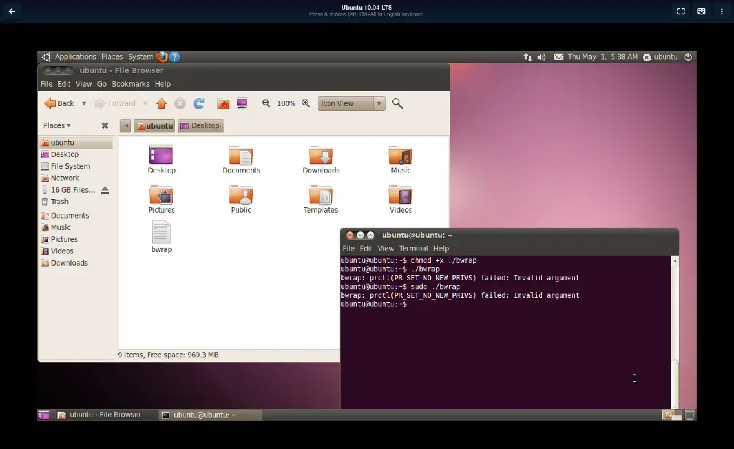The width and height of the screenshot is (734, 449).
Task: Open File menu in File Browser
Action: (47, 84)
